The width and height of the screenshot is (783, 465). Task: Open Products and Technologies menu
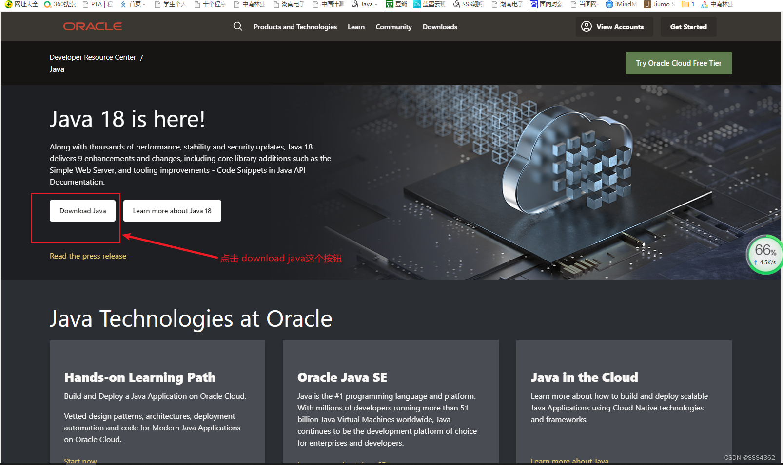295,27
